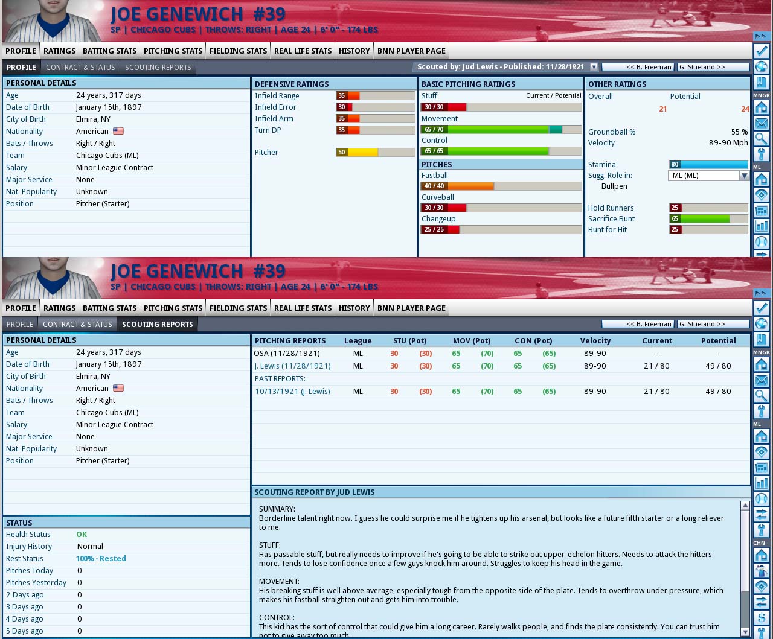
Task: Open manager mail envelope in upper sidebar
Action: pos(761,123)
